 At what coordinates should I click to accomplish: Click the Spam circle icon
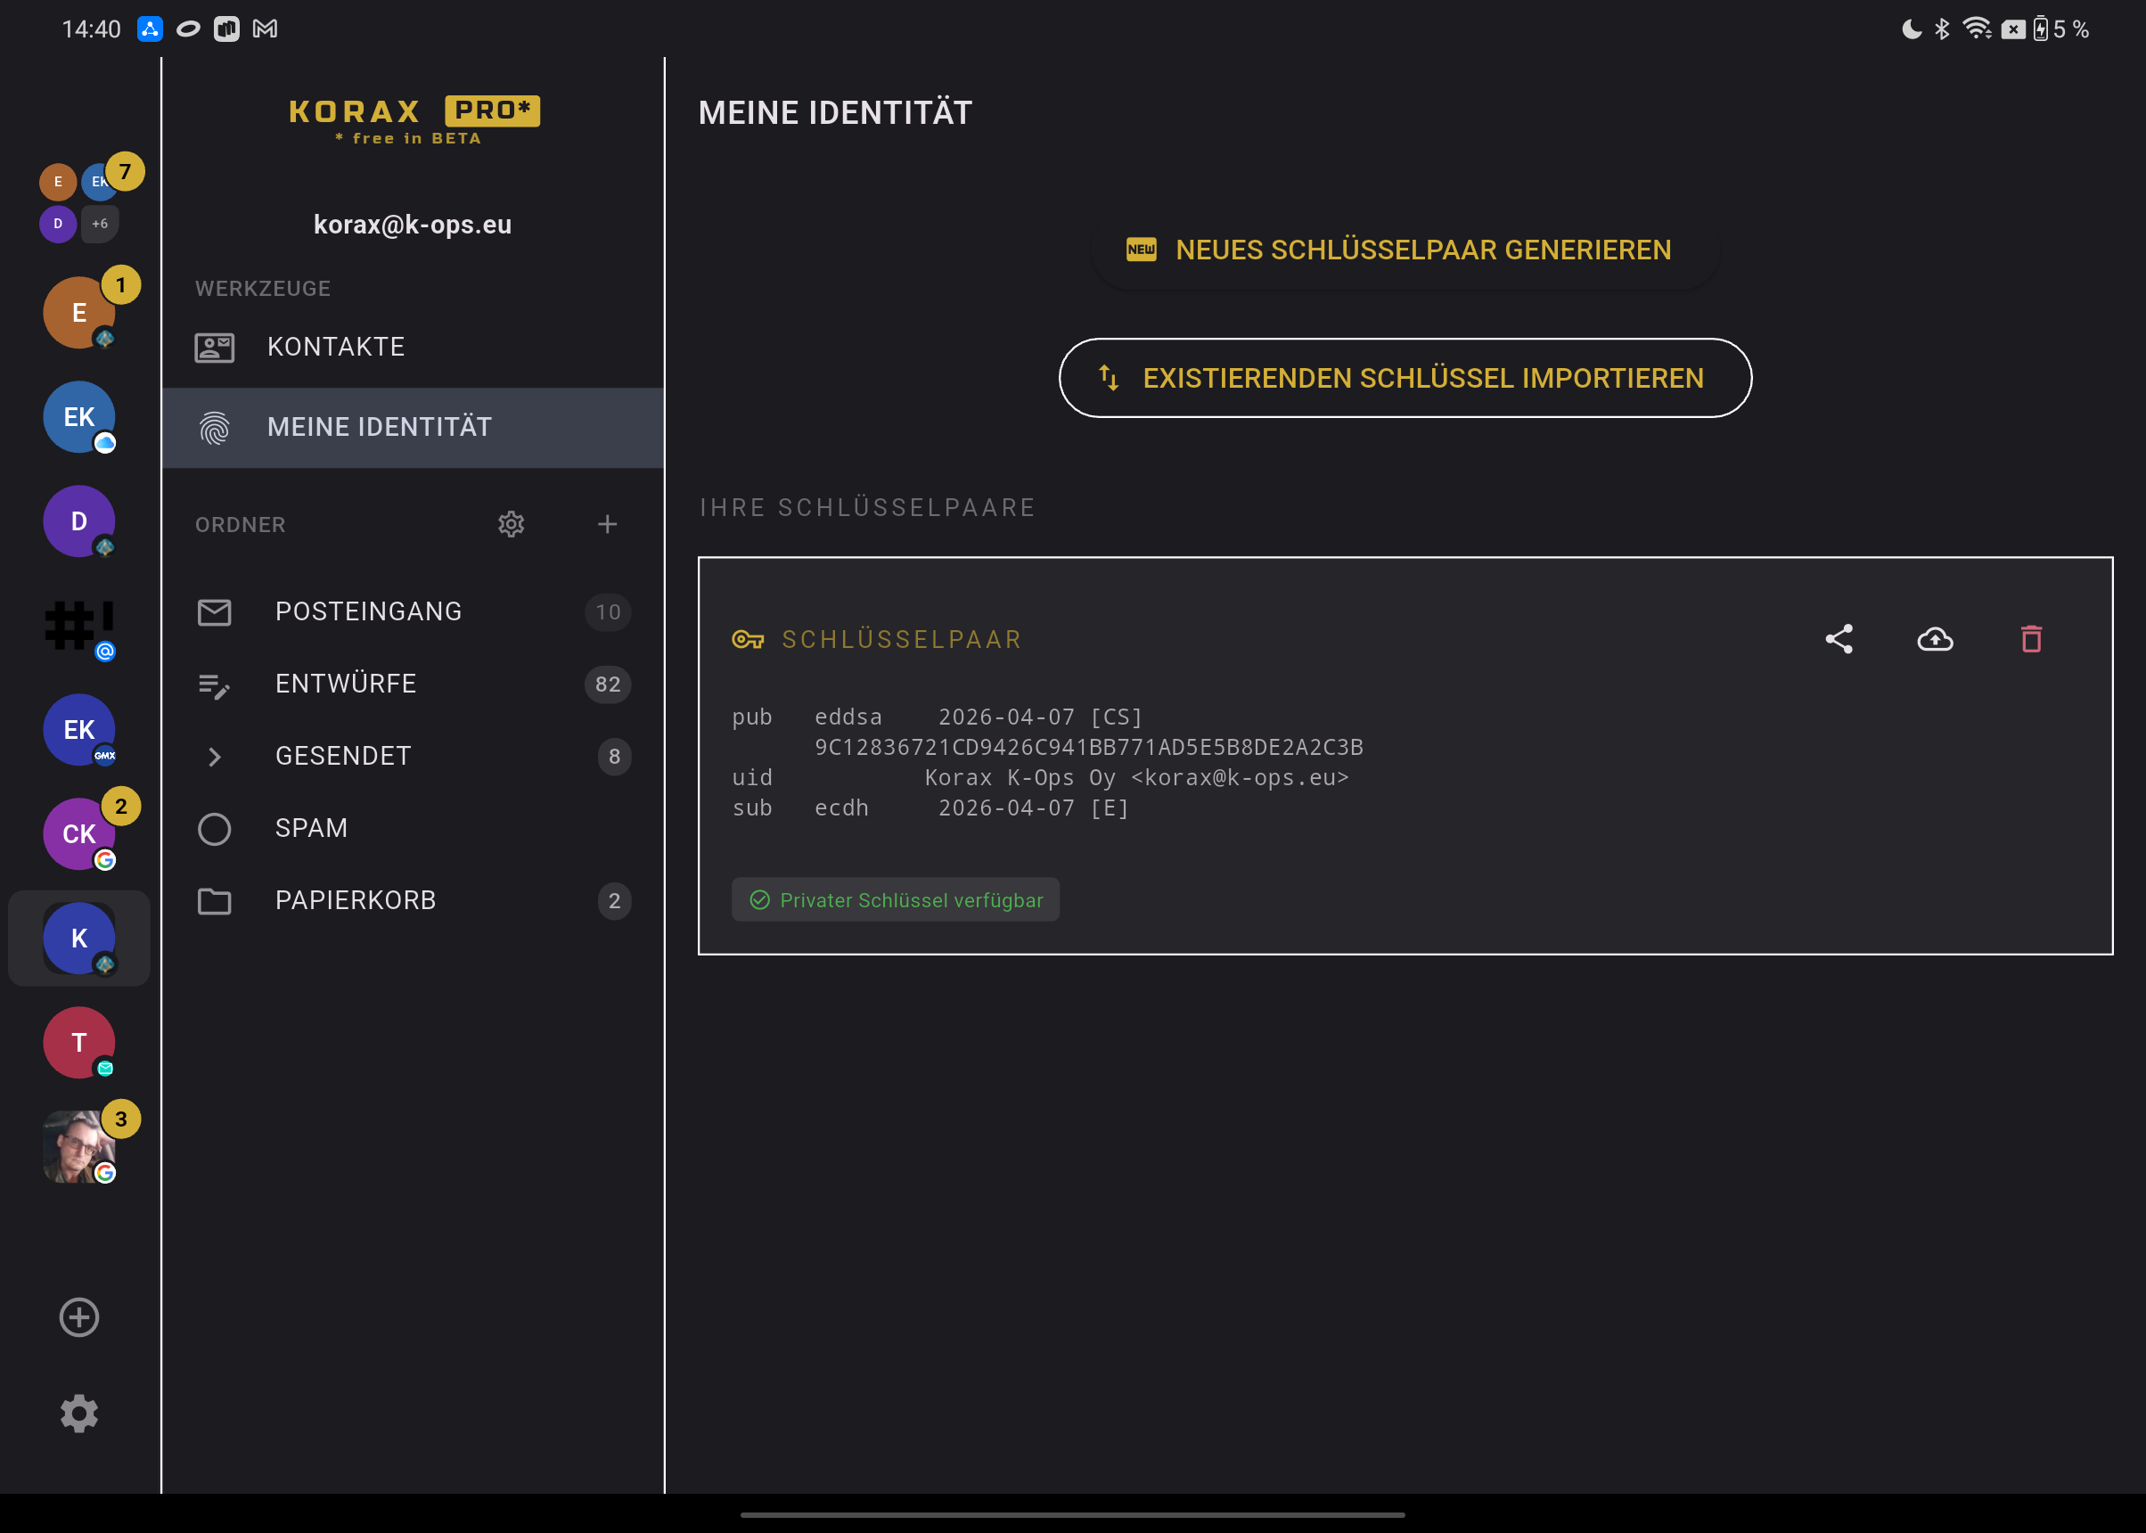coord(214,830)
